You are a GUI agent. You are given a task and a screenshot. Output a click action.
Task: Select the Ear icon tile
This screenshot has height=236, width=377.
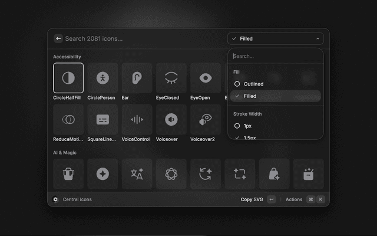click(x=137, y=78)
